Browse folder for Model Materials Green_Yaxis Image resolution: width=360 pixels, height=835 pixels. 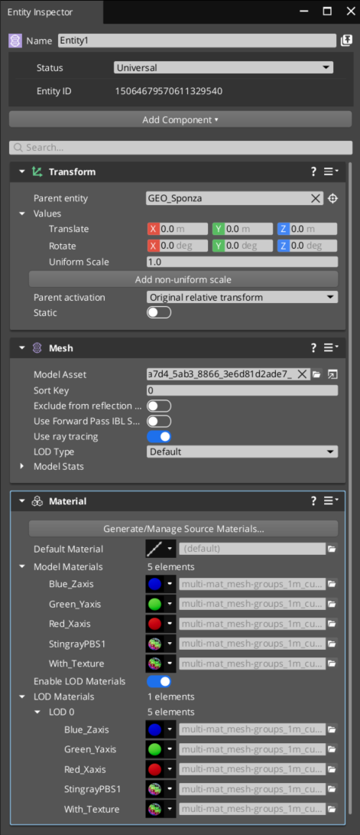(x=332, y=605)
